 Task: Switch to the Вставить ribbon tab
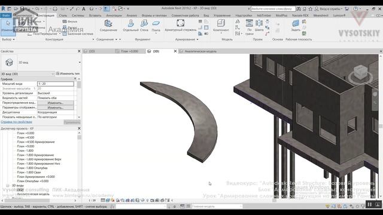click(x=95, y=16)
